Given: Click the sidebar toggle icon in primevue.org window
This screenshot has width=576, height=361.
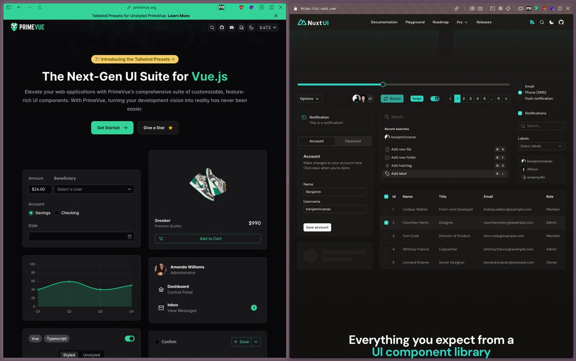Looking at the screenshot, I should (9, 8).
